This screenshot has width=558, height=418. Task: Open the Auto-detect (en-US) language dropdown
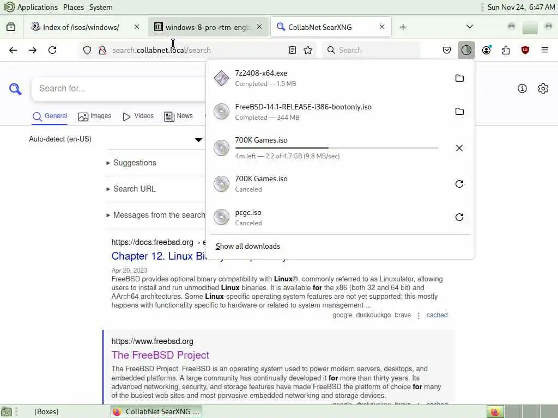116,139
